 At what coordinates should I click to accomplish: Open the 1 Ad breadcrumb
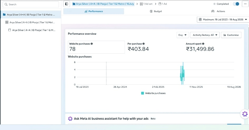(163, 4)
